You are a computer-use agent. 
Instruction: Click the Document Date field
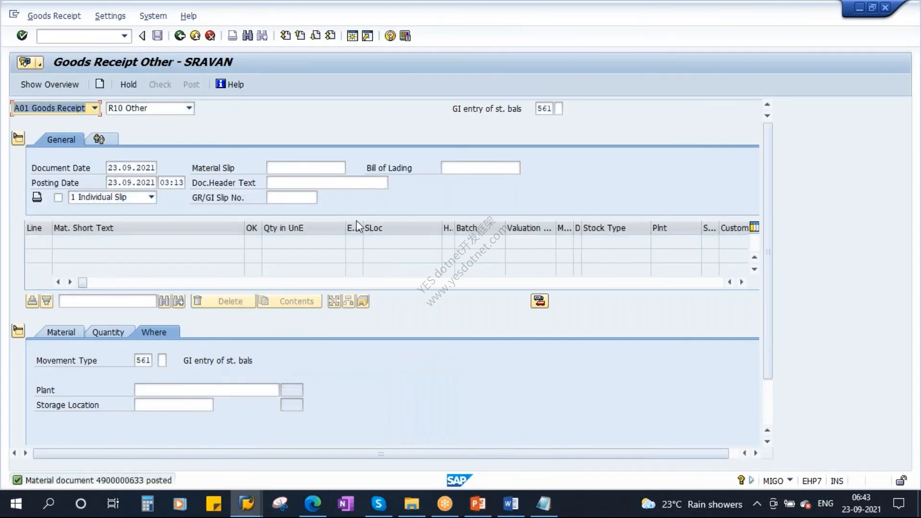pyautogui.click(x=131, y=167)
